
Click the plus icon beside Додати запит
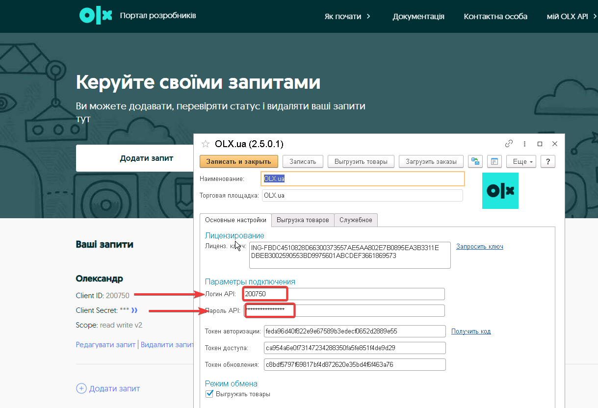[81, 388]
